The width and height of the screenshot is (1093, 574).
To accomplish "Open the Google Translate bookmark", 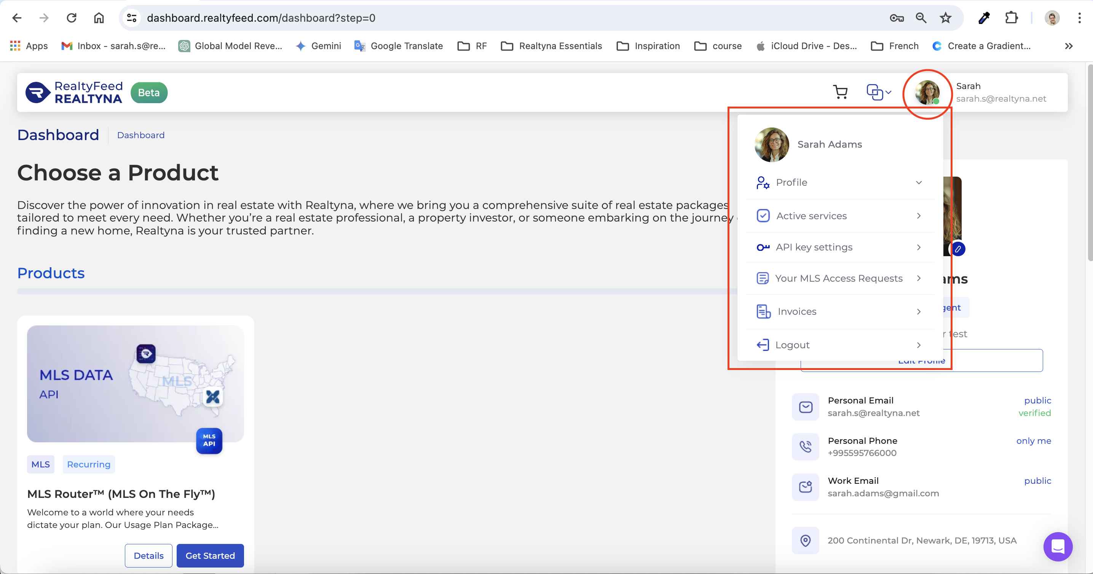I will [399, 46].
